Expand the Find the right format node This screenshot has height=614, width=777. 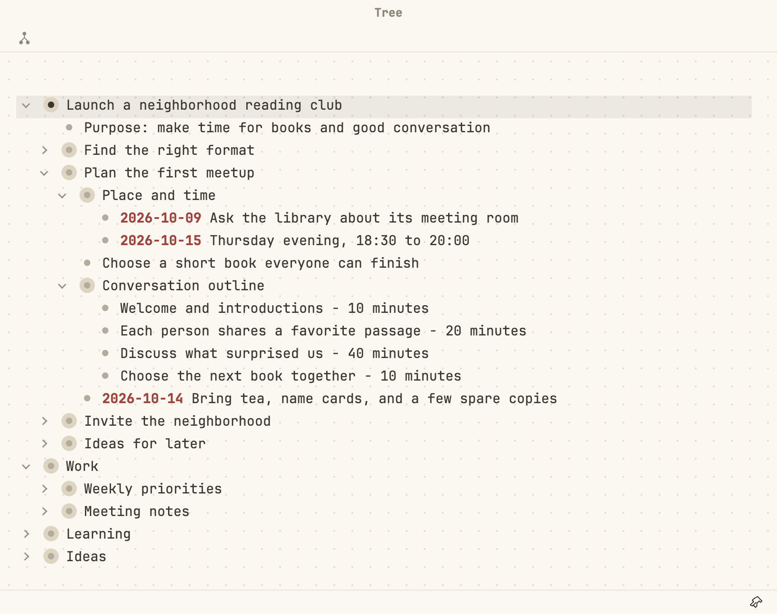[x=44, y=150]
